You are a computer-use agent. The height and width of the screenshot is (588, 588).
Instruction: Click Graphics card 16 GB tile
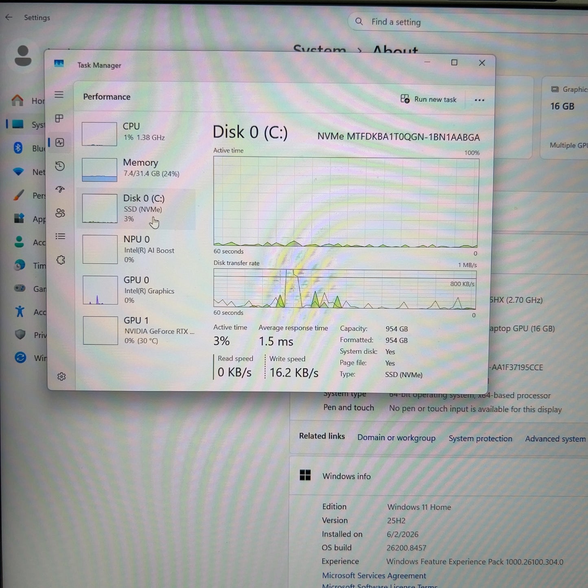(565, 117)
